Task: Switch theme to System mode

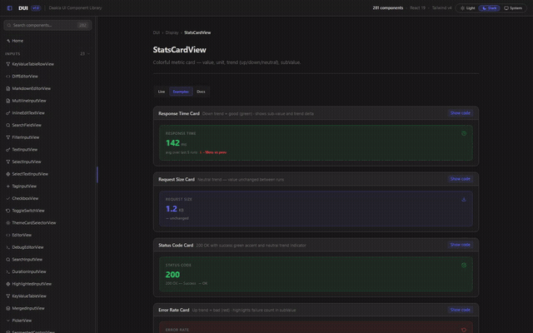Action: pos(513,7)
